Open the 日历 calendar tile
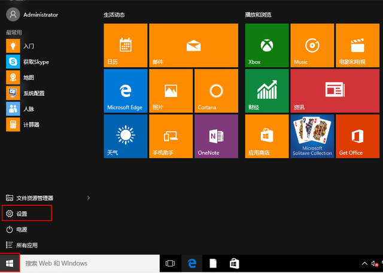The width and height of the screenshot is (383, 273). pyautogui.click(x=125, y=45)
